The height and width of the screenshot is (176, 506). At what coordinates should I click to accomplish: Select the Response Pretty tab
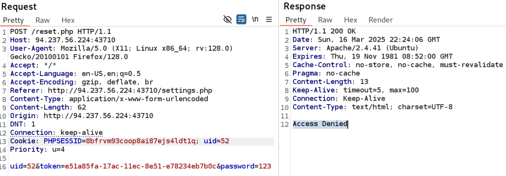click(296, 20)
